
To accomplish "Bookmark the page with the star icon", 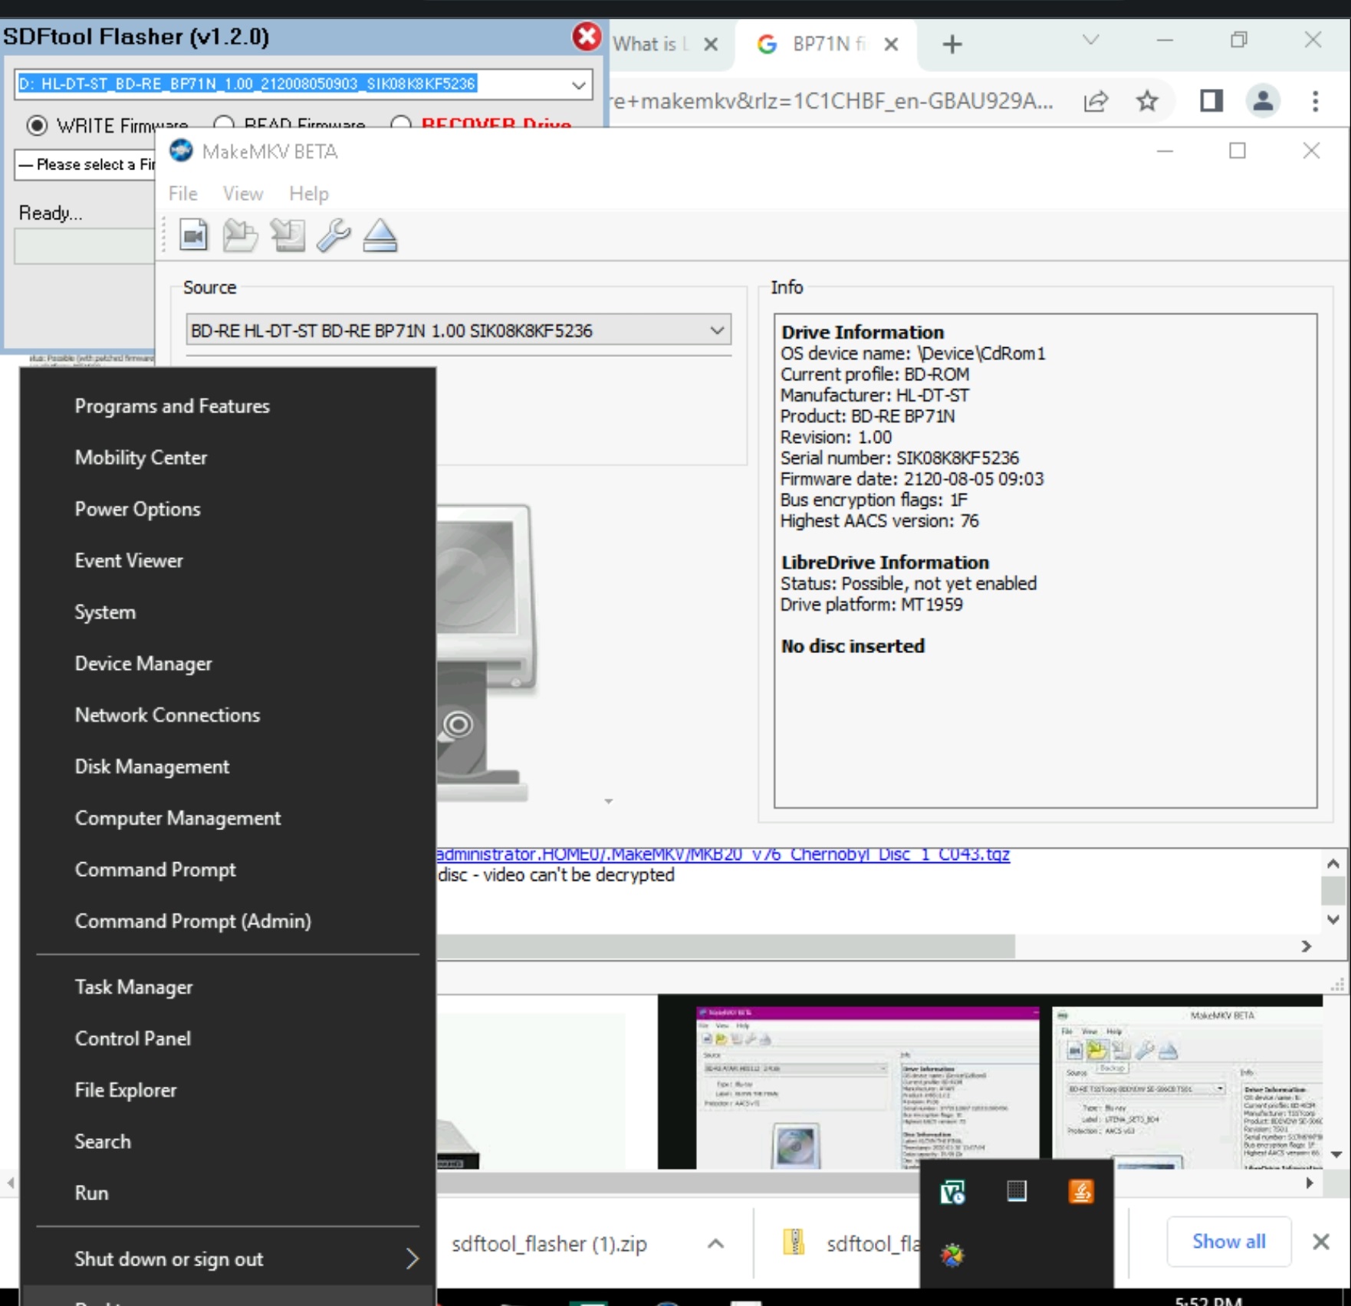I will [x=1147, y=100].
